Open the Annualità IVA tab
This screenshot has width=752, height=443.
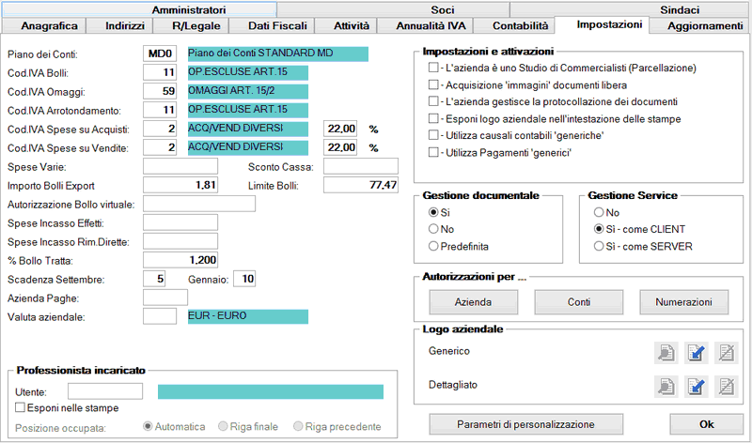click(426, 26)
